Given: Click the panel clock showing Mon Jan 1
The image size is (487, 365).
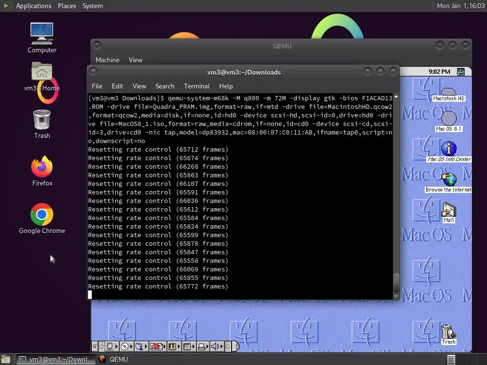Looking at the screenshot, I should click(460, 6).
